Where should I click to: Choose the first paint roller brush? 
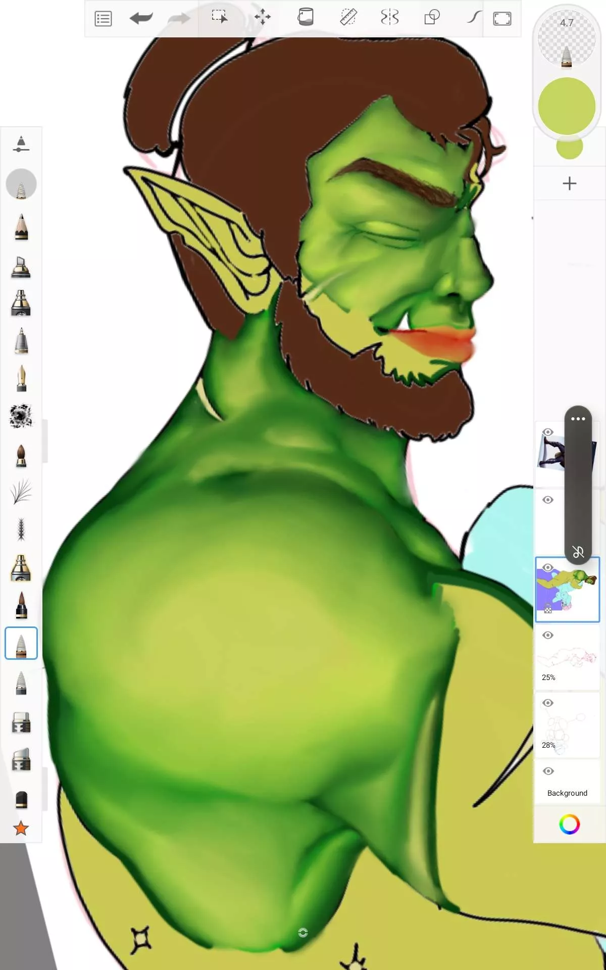pyautogui.click(x=21, y=722)
